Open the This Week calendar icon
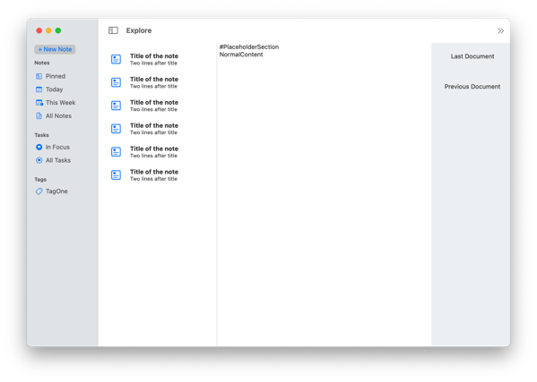Viewport: 537px width, 382px height. click(x=39, y=103)
